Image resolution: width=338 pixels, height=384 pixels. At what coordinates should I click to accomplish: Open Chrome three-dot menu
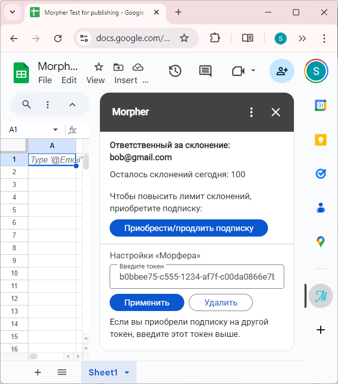[324, 39]
